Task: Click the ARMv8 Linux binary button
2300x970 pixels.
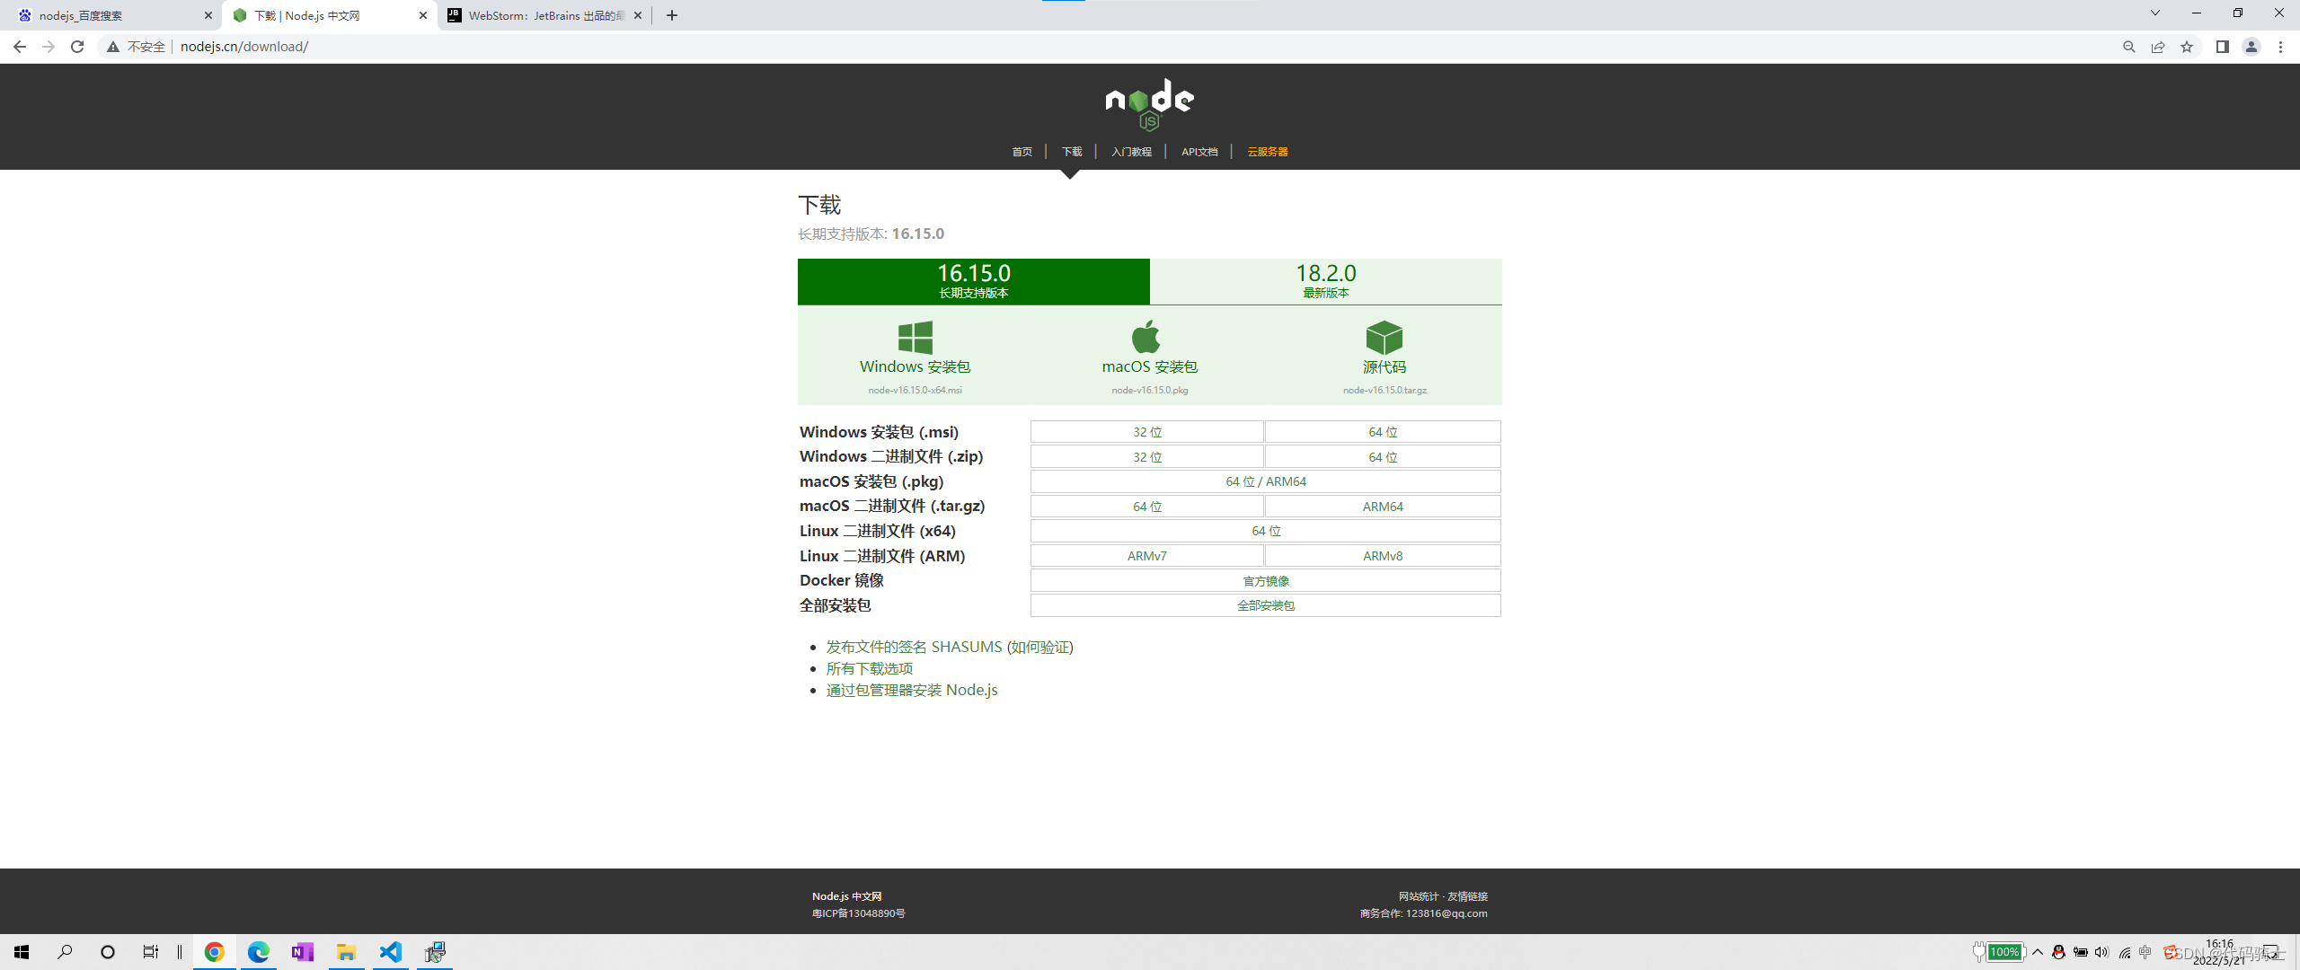Action: click(1382, 556)
